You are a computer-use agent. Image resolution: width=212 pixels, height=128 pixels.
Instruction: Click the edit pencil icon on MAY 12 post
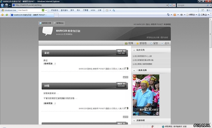pyautogui.click(x=125, y=68)
